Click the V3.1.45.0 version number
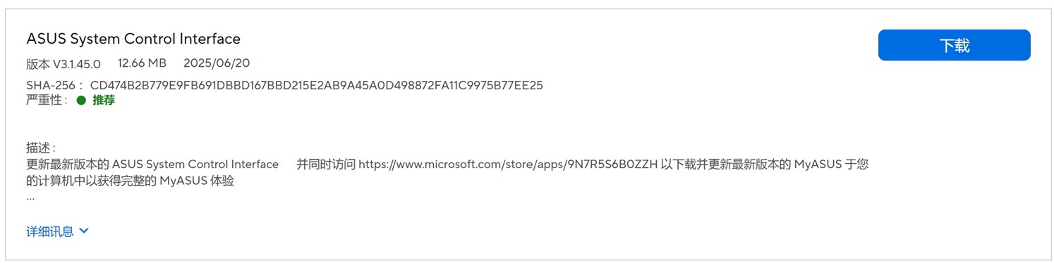Screen dimensions: 1054x263 [x=77, y=63]
